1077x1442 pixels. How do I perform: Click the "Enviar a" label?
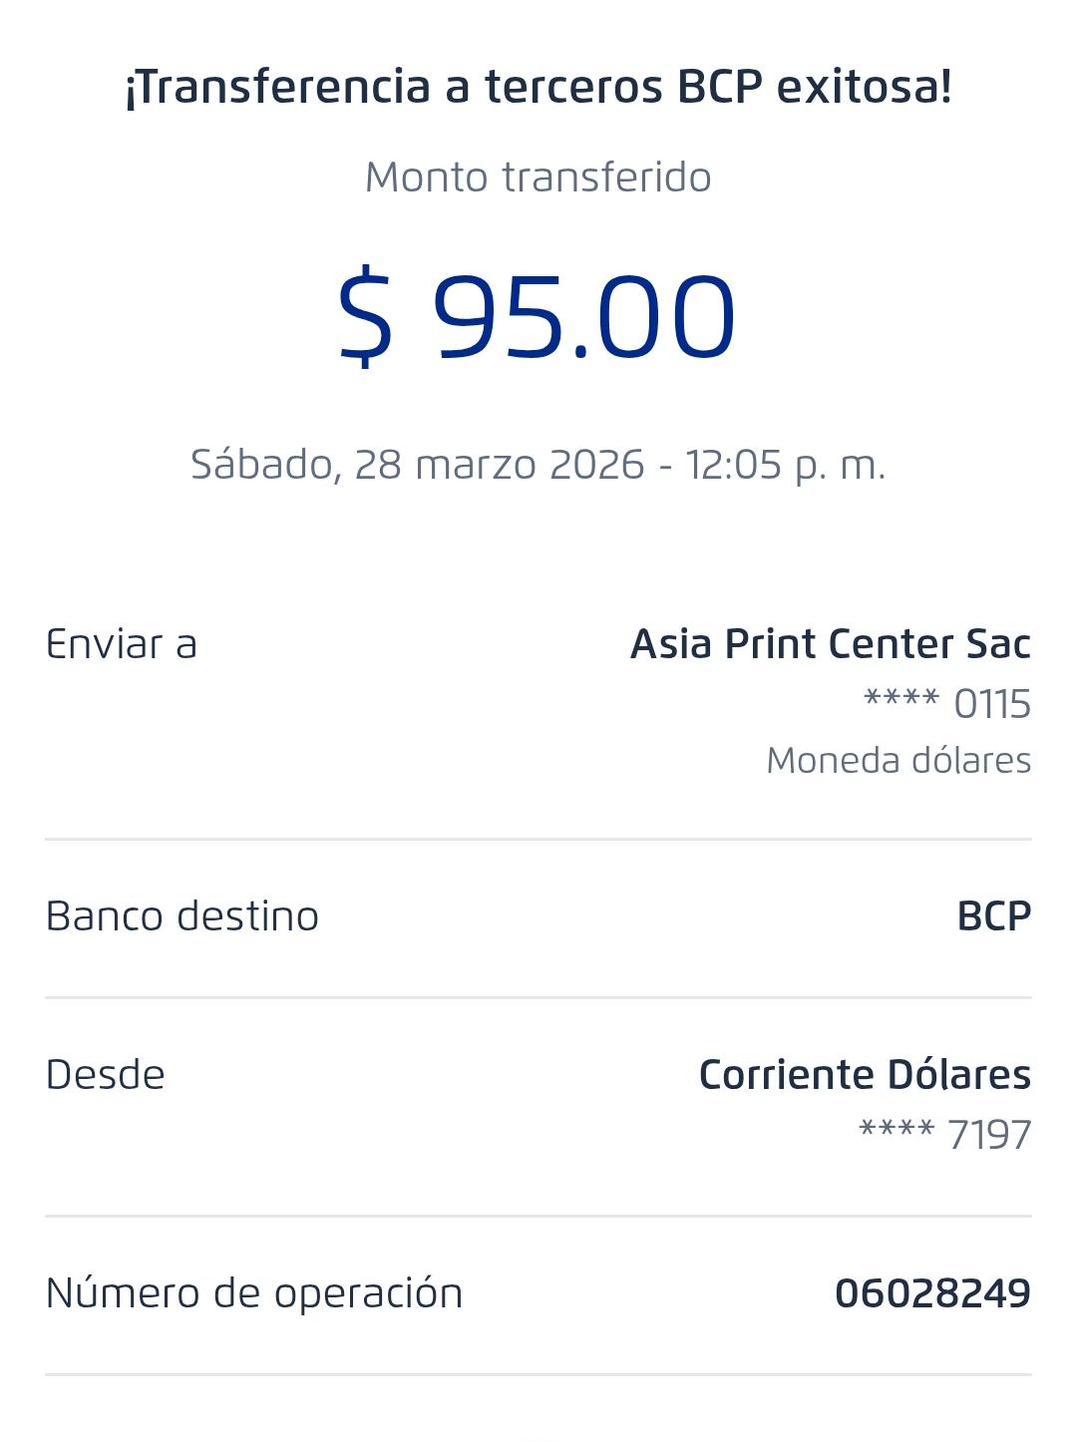tap(122, 644)
